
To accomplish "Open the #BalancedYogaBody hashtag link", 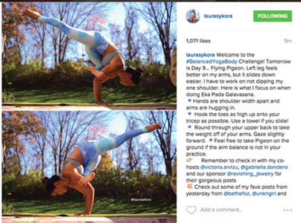I will pos(212,62).
